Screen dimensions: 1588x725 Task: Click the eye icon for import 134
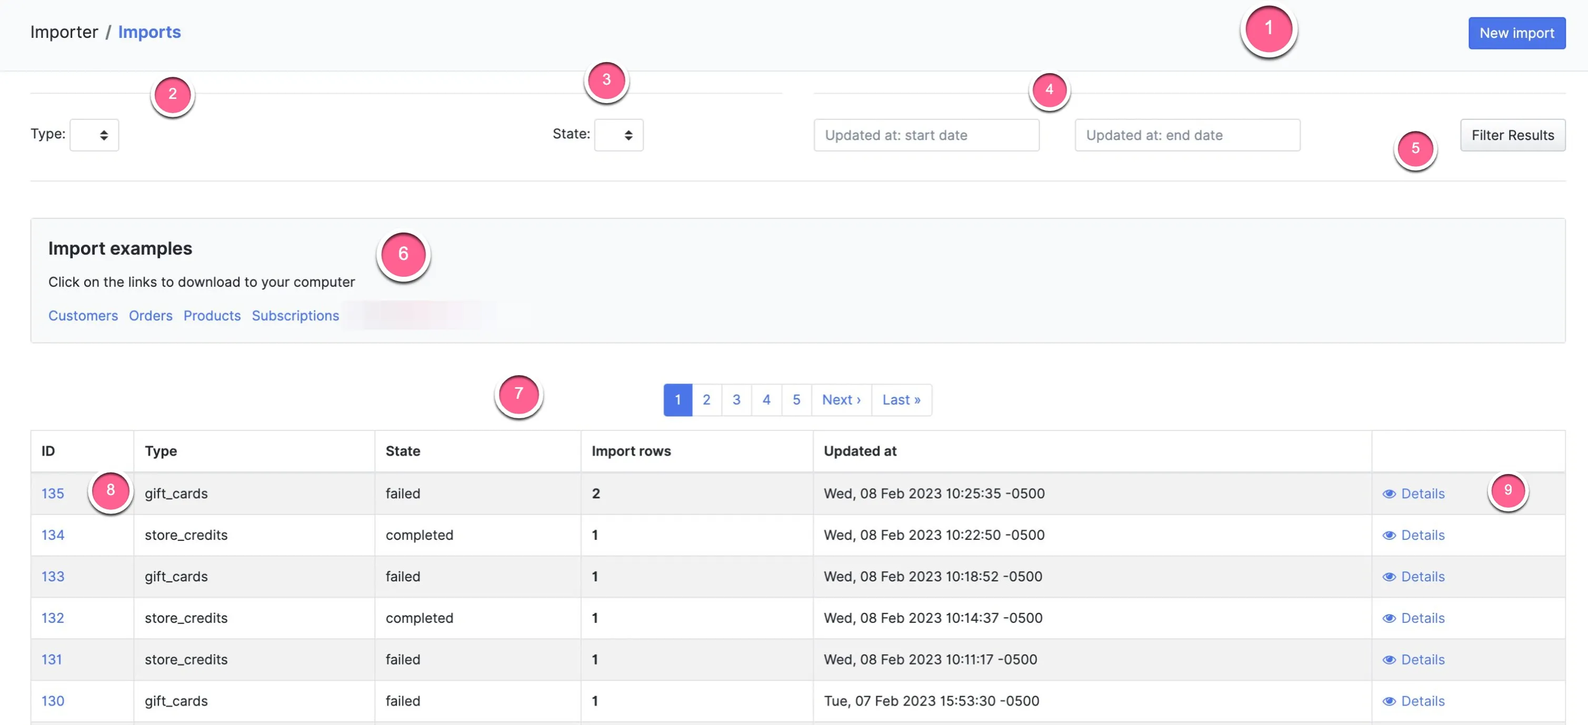pyautogui.click(x=1389, y=535)
